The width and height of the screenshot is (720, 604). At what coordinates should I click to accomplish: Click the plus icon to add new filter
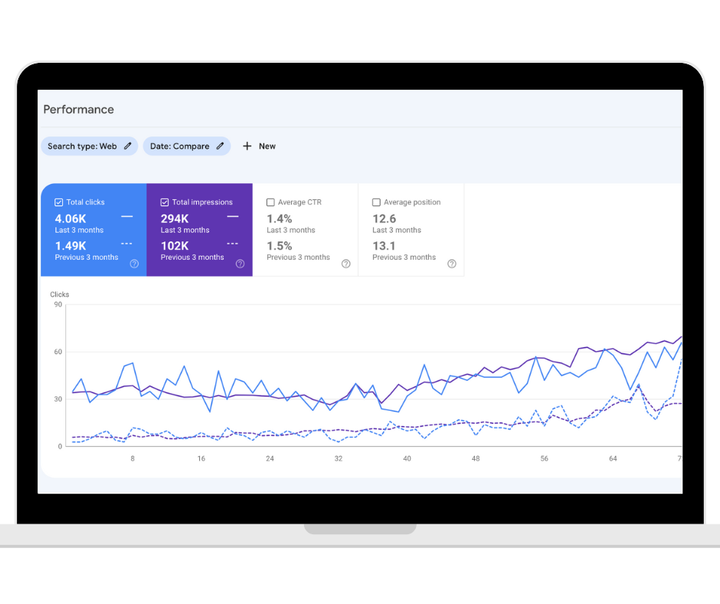coord(247,146)
